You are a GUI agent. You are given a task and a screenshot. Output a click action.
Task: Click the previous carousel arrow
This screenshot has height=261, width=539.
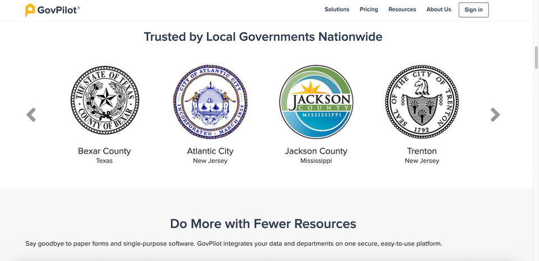31,115
